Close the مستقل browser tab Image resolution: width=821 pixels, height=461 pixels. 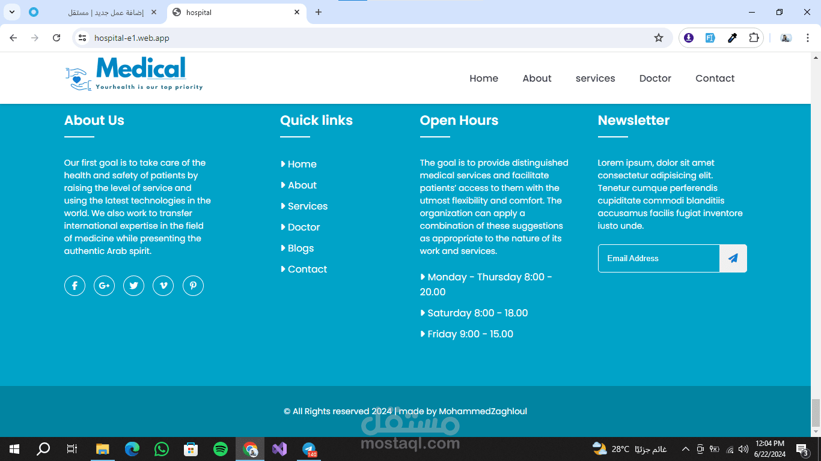pyautogui.click(x=154, y=12)
